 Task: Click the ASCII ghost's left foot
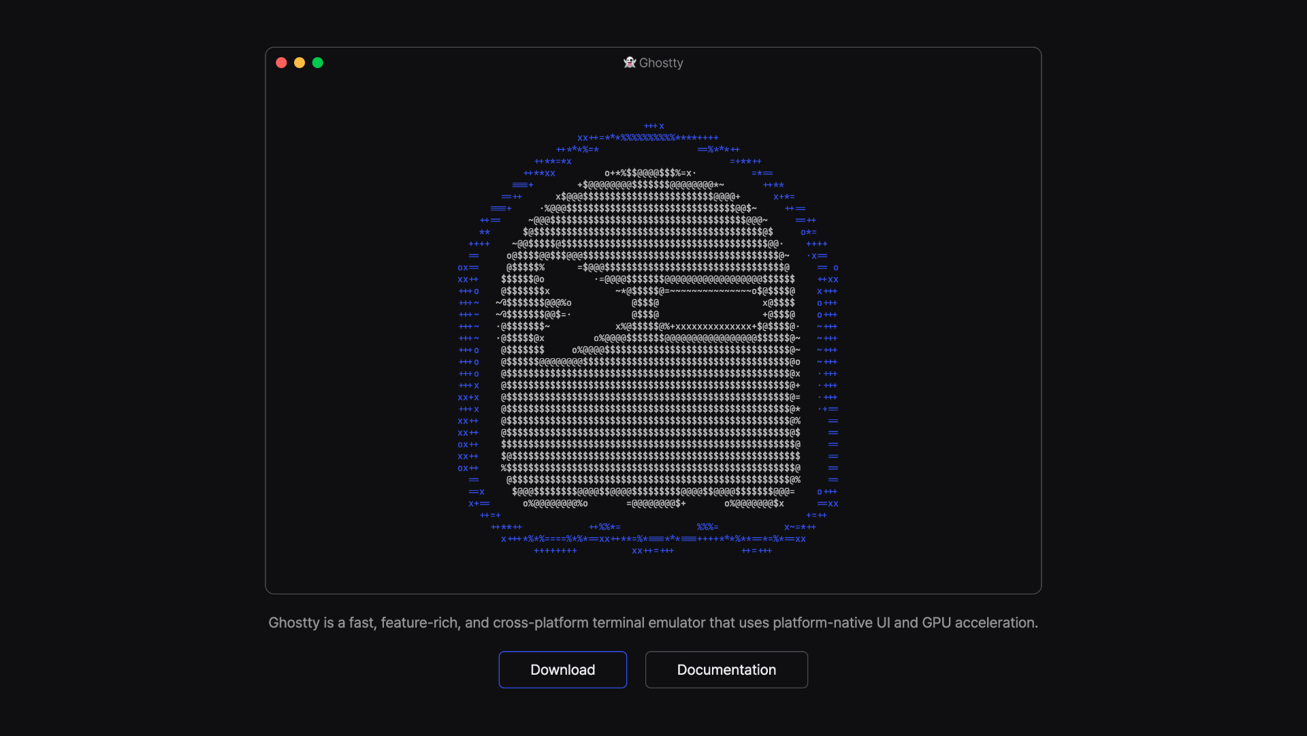555,504
